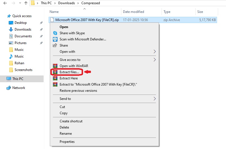Open Properties from the context menu
Viewport: 226px width, 149px height.
pos(67,142)
